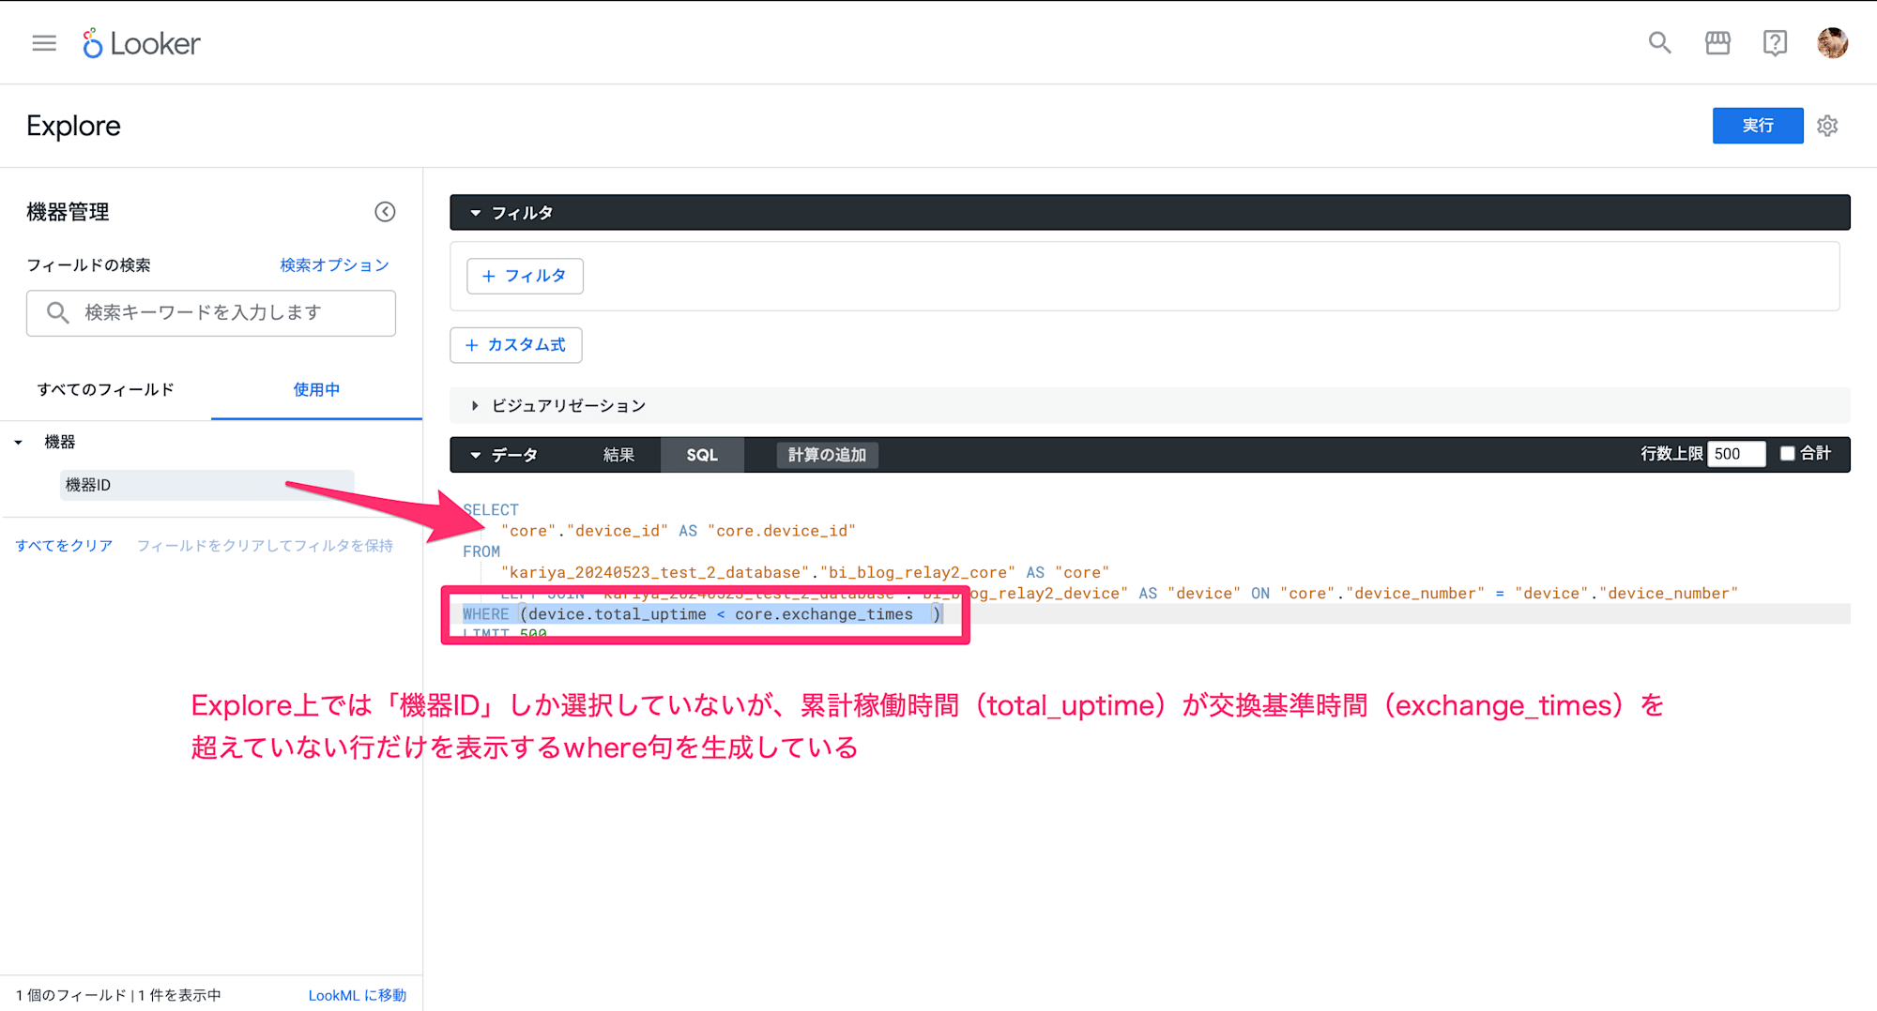Viewport: 1877px width, 1011px height.
Task: Click the + フィルタ add button
Action: point(525,276)
